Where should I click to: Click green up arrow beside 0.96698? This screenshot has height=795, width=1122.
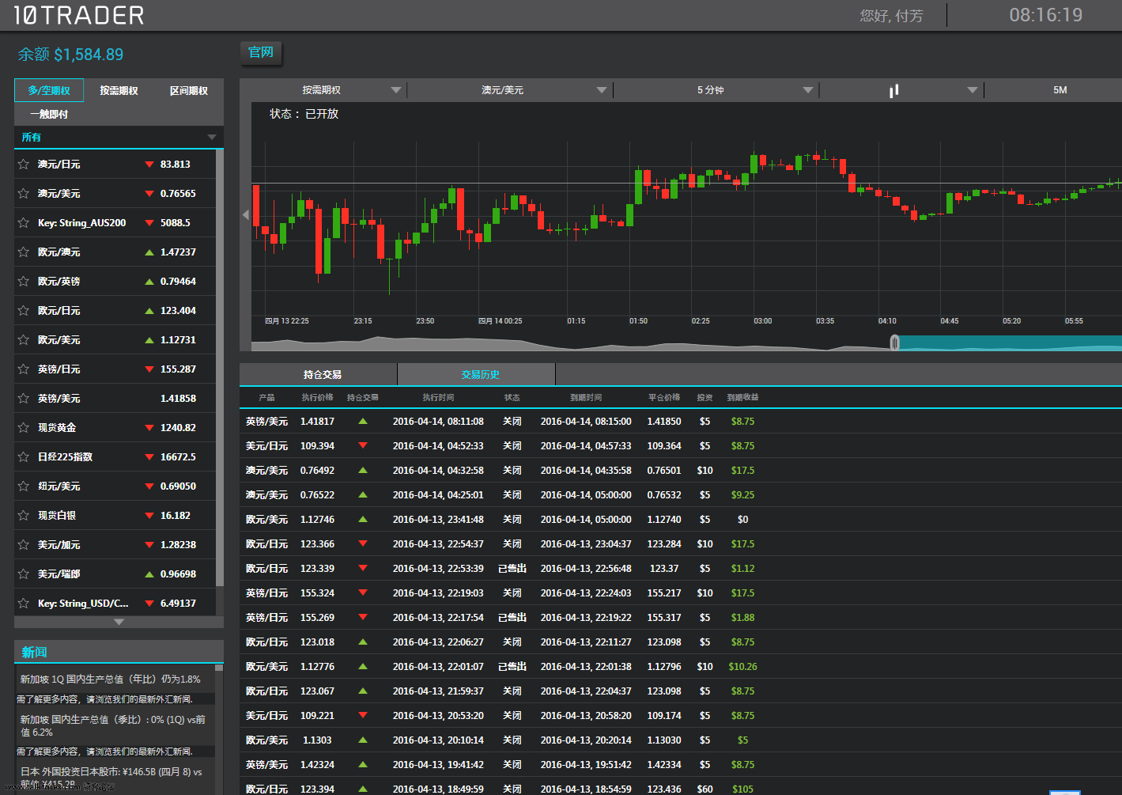[149, 574]
